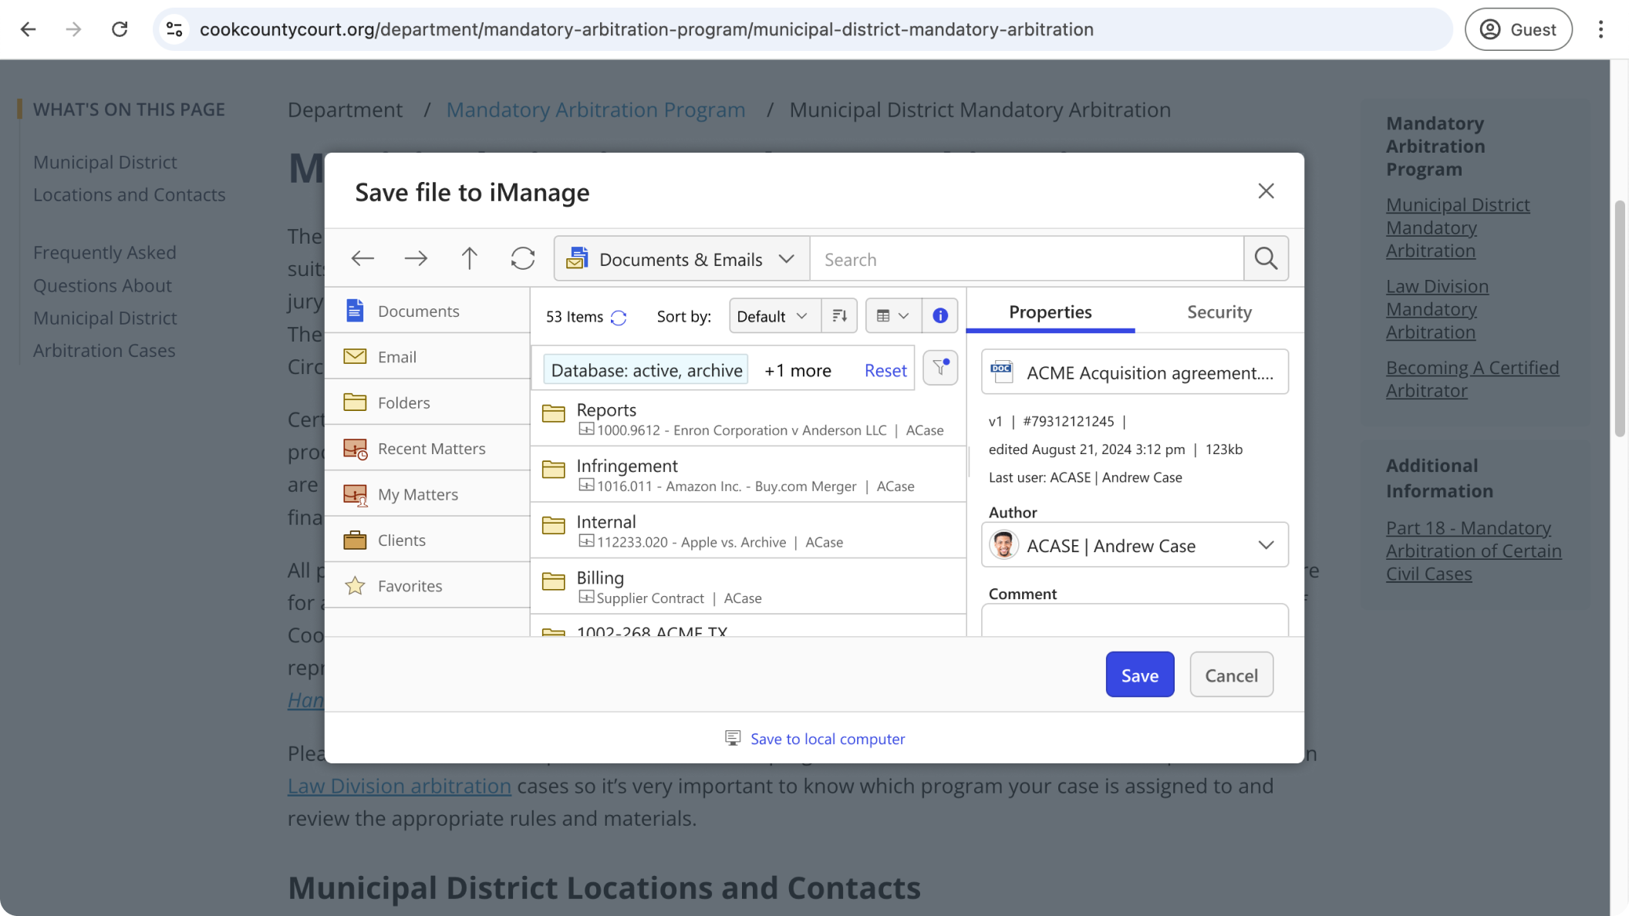Select Favorites in the sidebar
Screen dimensions: 1629x916
410,586
